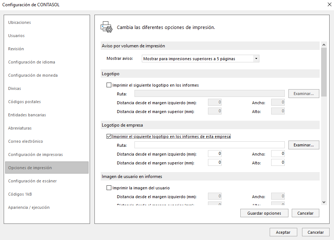Click the Aceptar button

coord(283,232)
